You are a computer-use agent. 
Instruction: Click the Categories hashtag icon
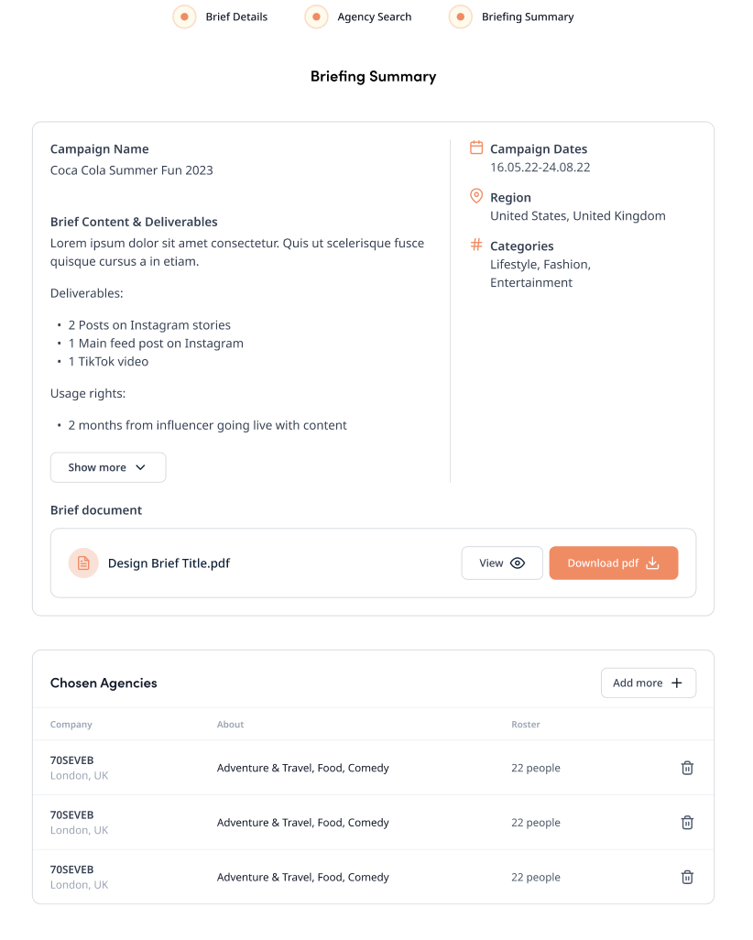coord(476,245)
